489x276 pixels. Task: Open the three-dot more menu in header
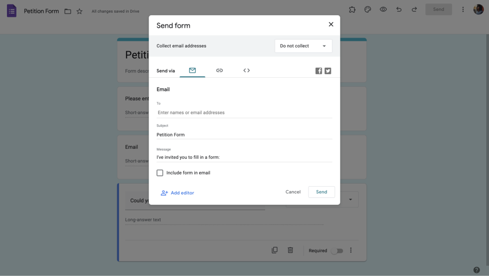463,9
